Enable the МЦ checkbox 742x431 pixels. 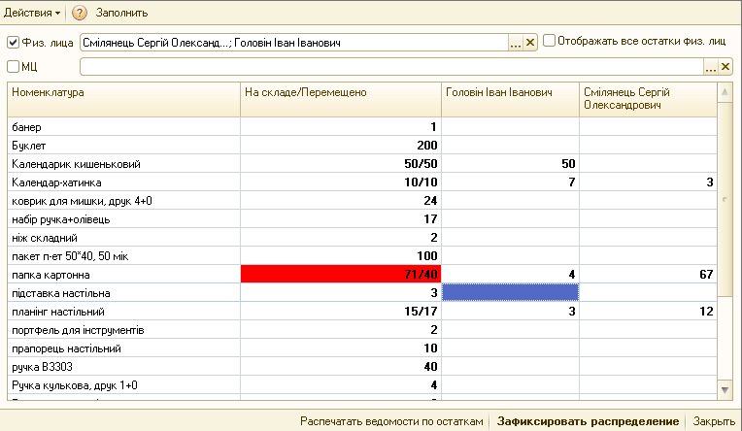(x=13, y=67)
